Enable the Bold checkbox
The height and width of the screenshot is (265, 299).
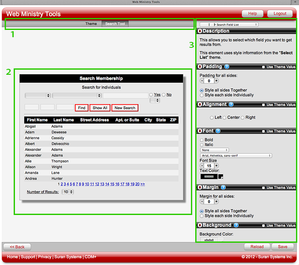pos(202,140)
